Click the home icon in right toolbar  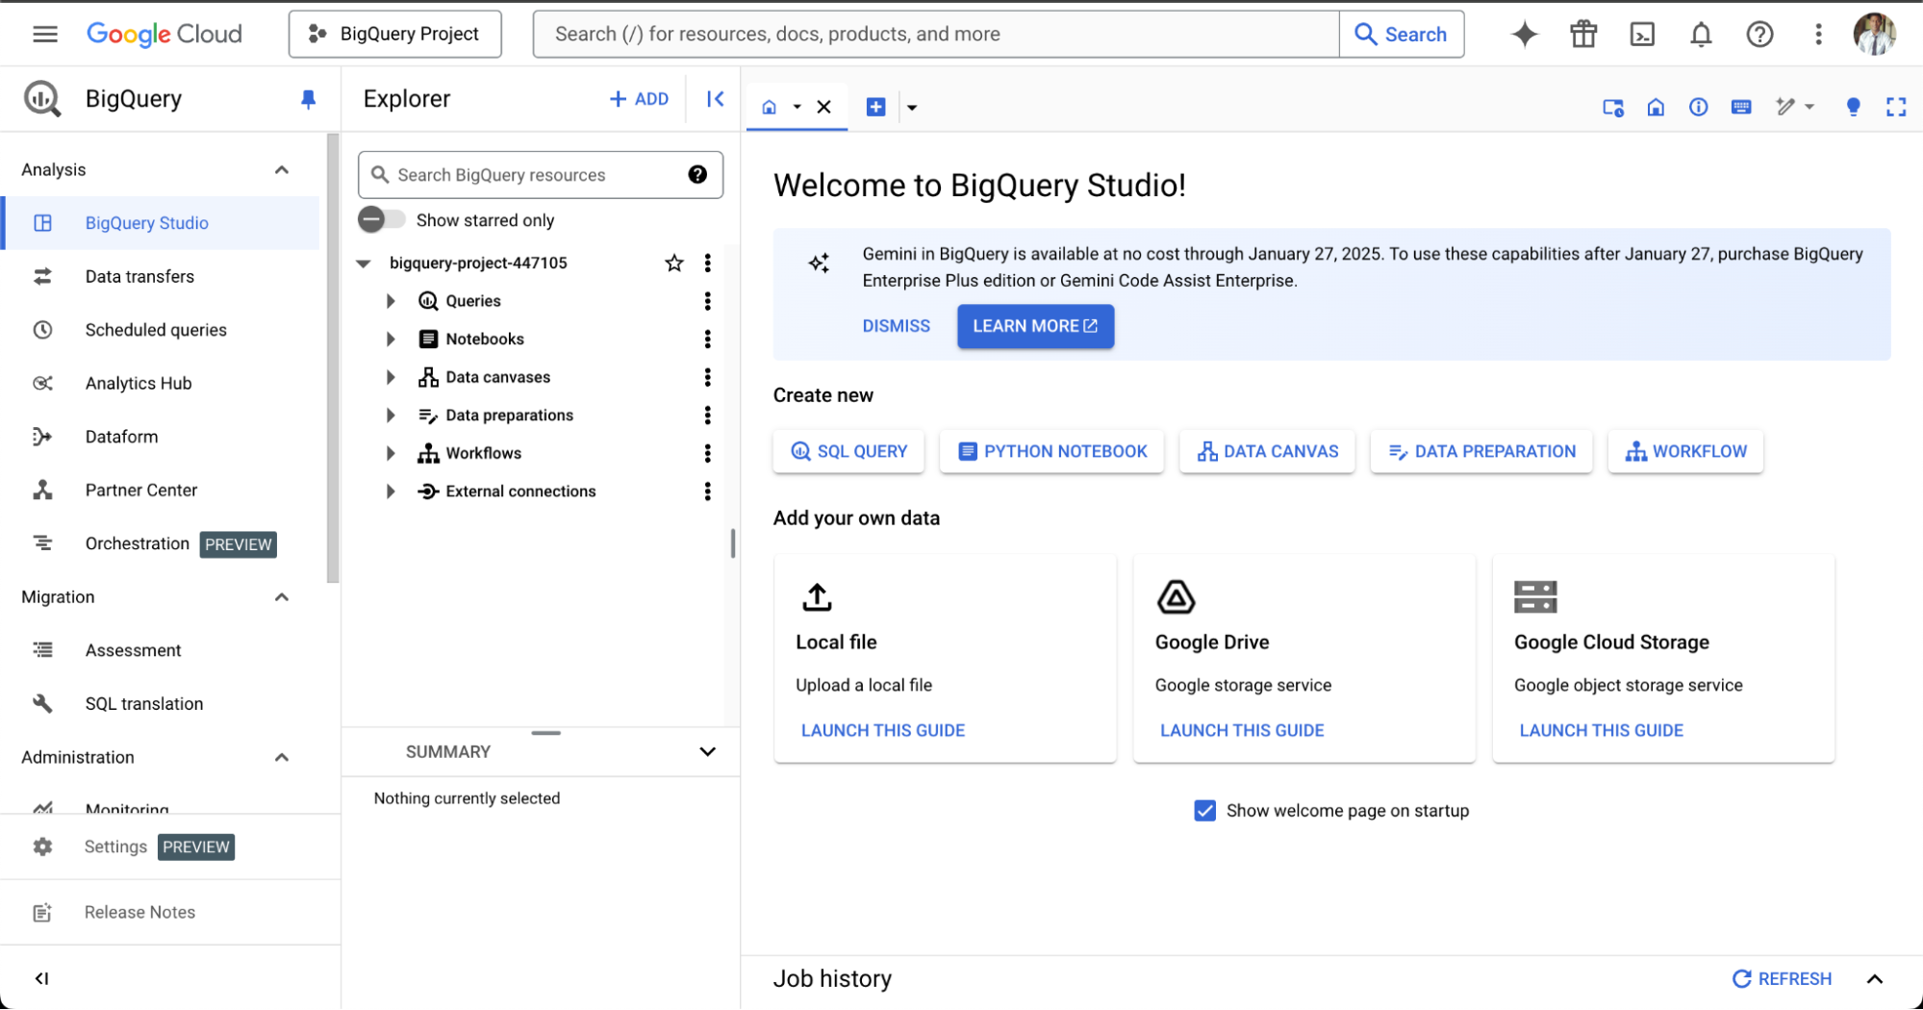click(x=1656, y=107)
